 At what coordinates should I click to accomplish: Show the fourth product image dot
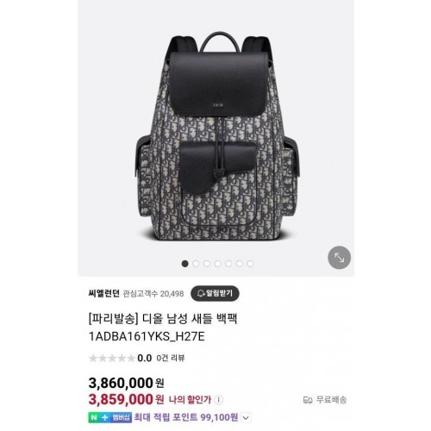point(217,264)
